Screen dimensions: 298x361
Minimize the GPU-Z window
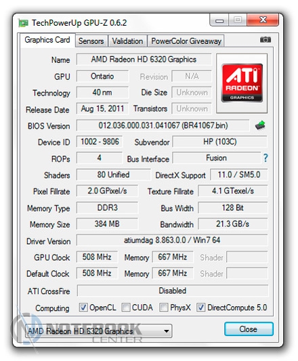tap(219, 20)
